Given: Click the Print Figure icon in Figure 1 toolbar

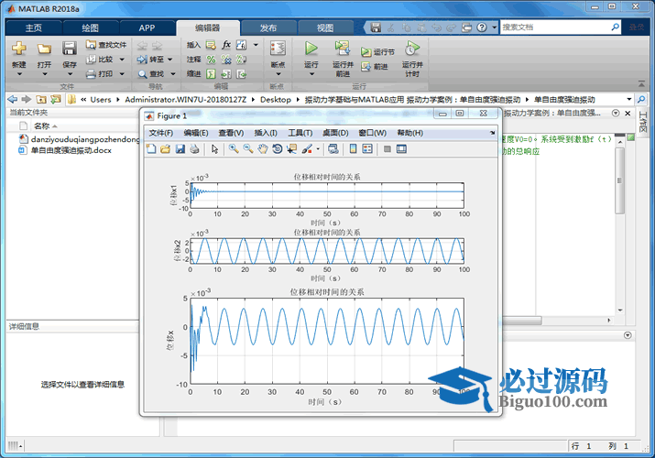Looking at the screenshot, I should (x=194, y=149).
